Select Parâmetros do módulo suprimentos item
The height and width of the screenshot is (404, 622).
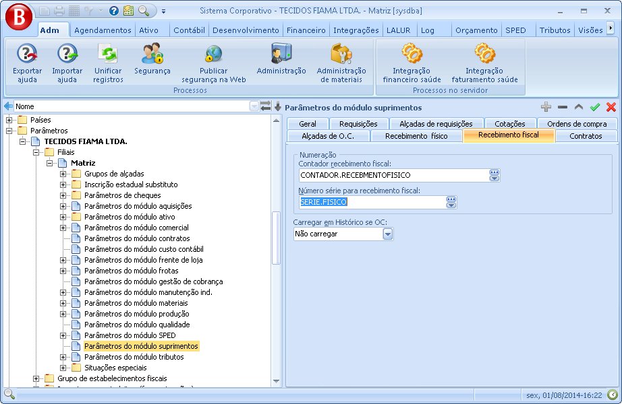point(141,346)
